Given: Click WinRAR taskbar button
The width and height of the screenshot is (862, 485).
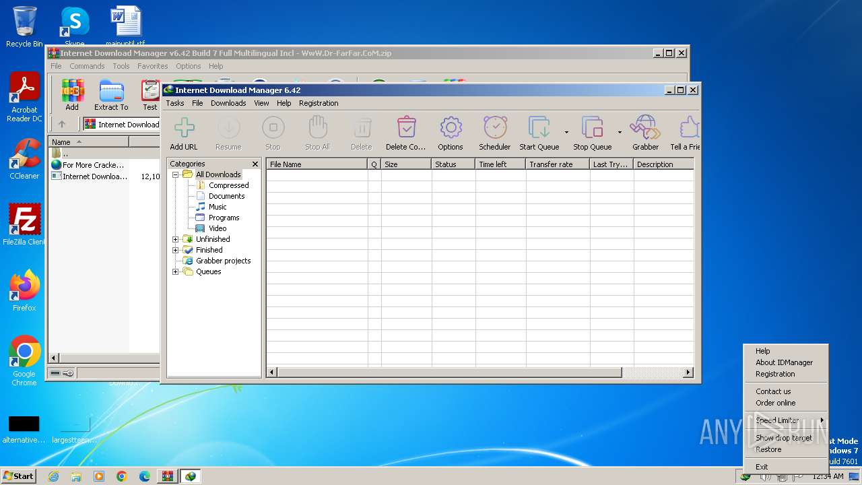Looking at the screenshot, I should click(x=167, y=476).
